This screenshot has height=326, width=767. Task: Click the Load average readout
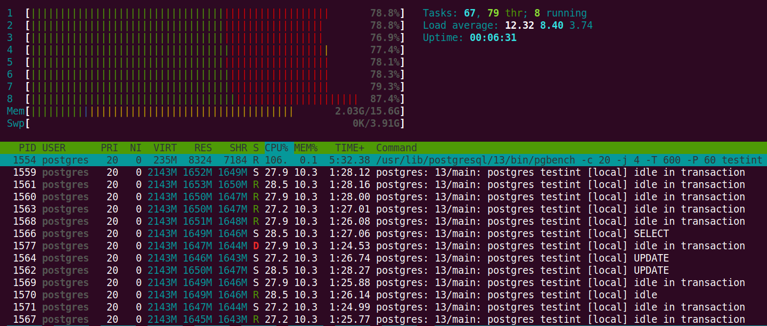click(x=508, y=25)
